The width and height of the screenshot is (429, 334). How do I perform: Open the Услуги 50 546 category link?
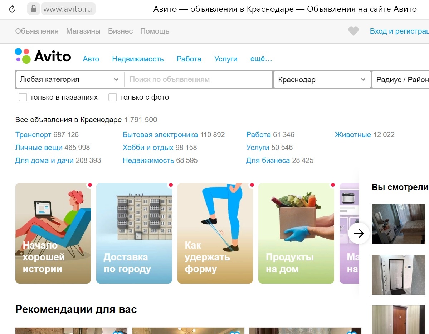tap(258, 148)
